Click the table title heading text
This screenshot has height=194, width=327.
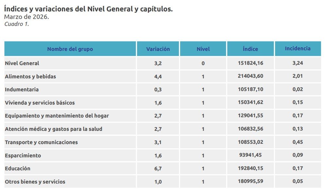88,9
